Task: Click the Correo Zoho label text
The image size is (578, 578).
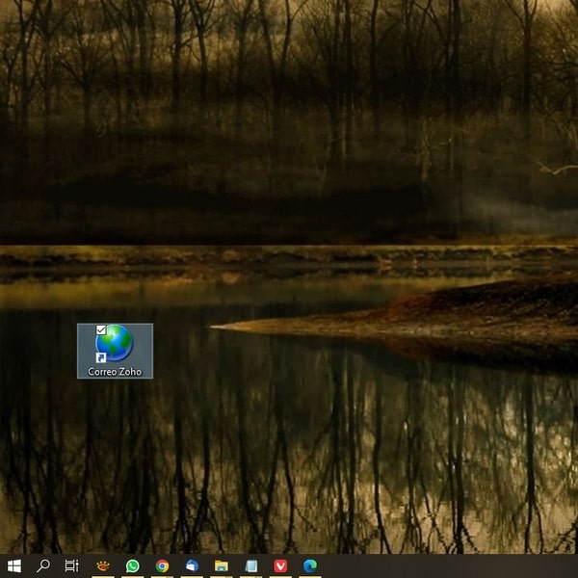Action: pos(115,372)
